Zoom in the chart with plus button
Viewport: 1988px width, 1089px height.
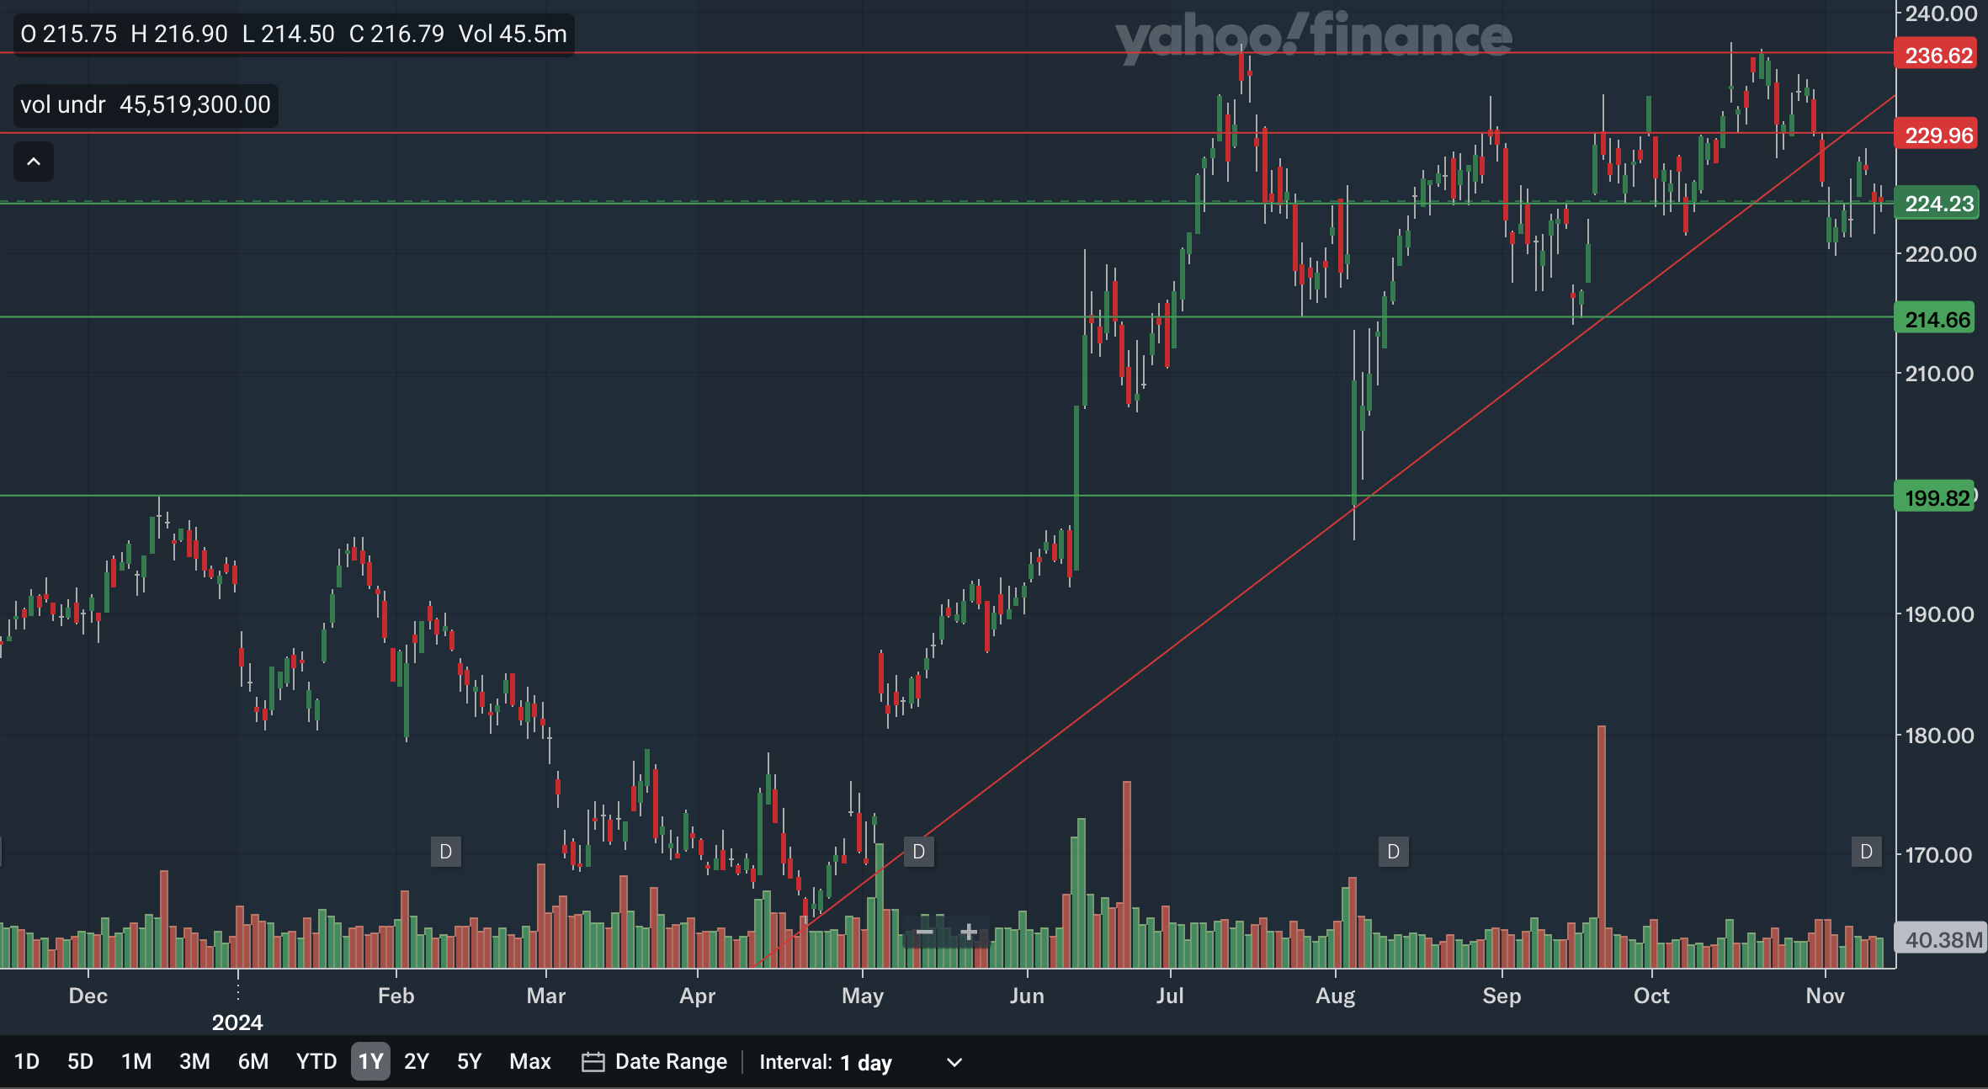pos(969,932)
